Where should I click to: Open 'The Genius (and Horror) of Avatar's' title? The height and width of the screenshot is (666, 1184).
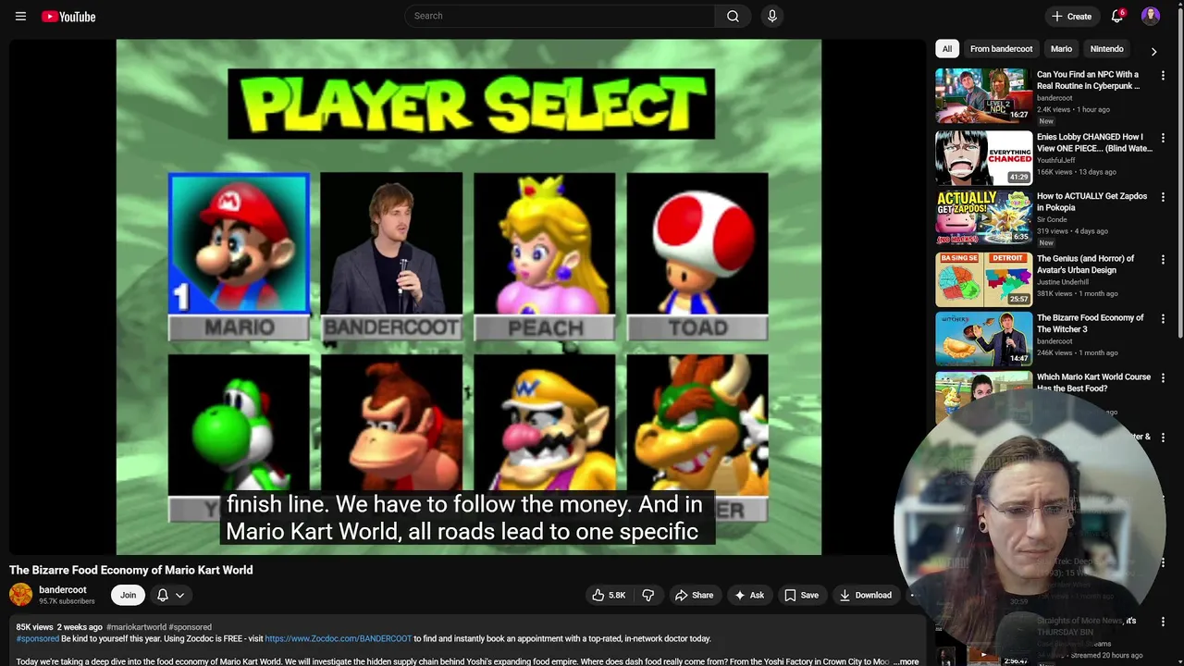(1085, 265)
